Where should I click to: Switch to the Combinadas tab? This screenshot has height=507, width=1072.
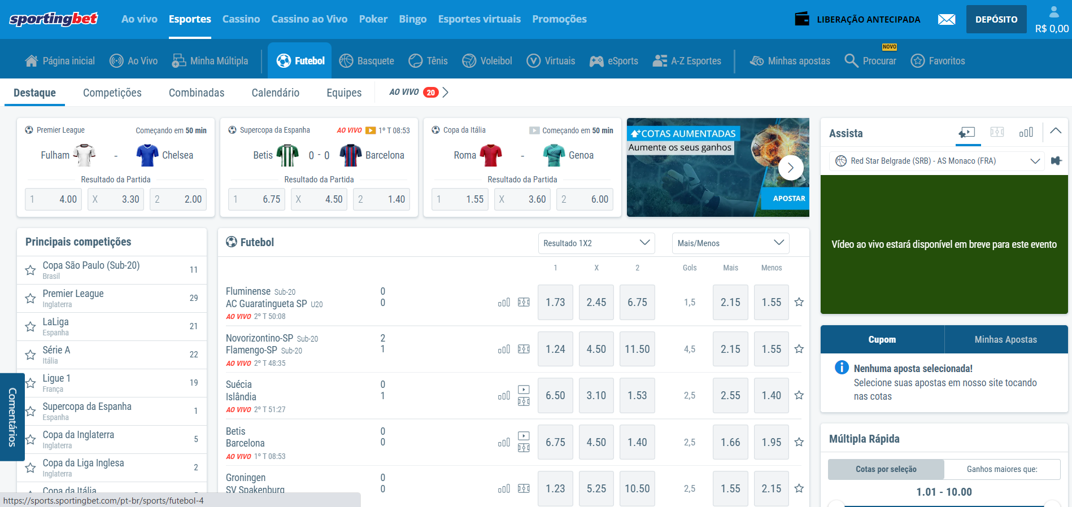(197, 93)
